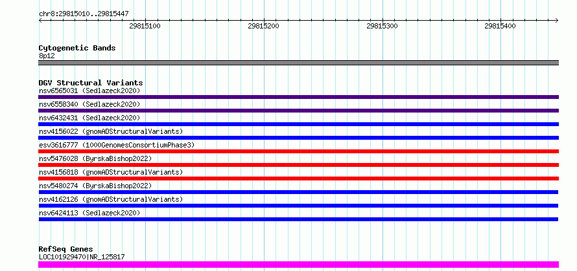Click the chr8:29815010..29815447 region label

coord(84,14)
